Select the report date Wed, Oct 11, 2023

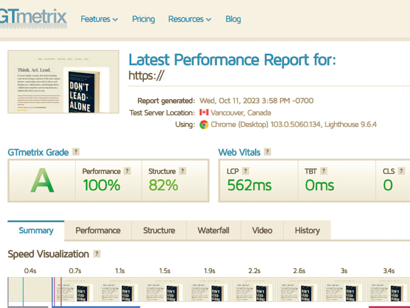coord(230,101)
